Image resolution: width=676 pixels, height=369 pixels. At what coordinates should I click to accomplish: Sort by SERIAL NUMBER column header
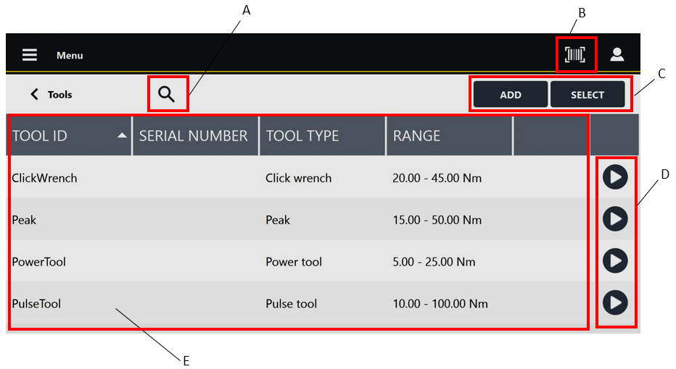point(194,136)
